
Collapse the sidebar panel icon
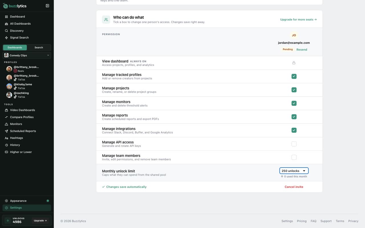[47, 6]
